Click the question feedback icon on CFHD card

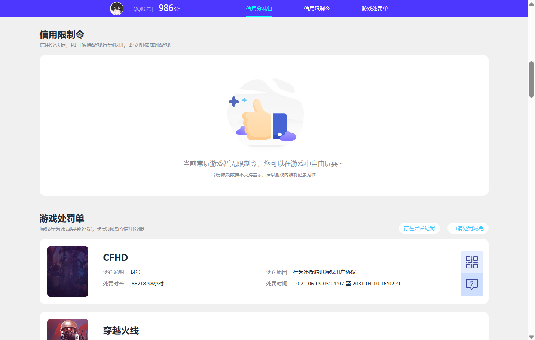(472, 285)
